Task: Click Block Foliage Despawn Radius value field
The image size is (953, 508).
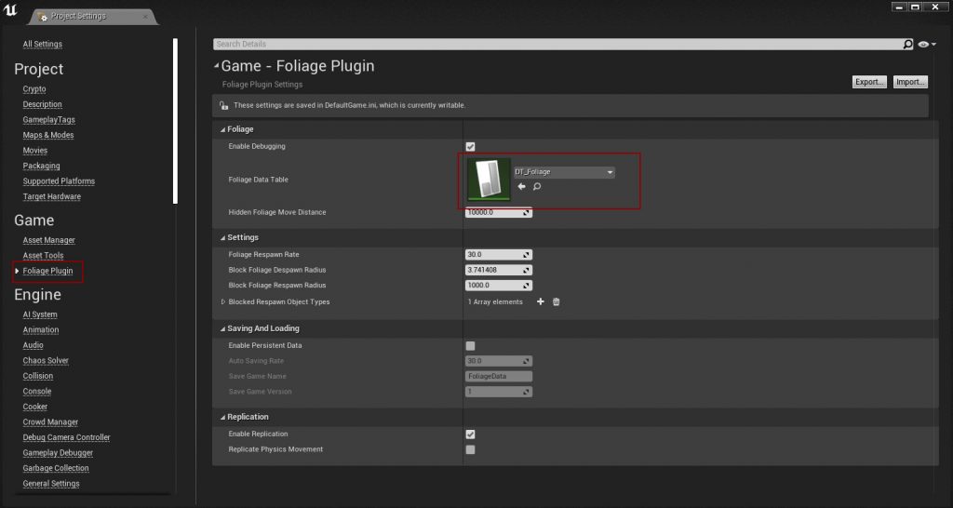Action: [499, 270]
